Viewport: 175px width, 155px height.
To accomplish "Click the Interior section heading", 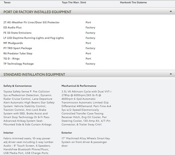I will (x=8, y=133).
